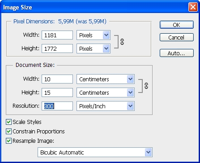Click the Pixel Dimensions 5,99M label
Image resolution: width=200 pixels, height=163 pixels.
(x=60, y=22)
